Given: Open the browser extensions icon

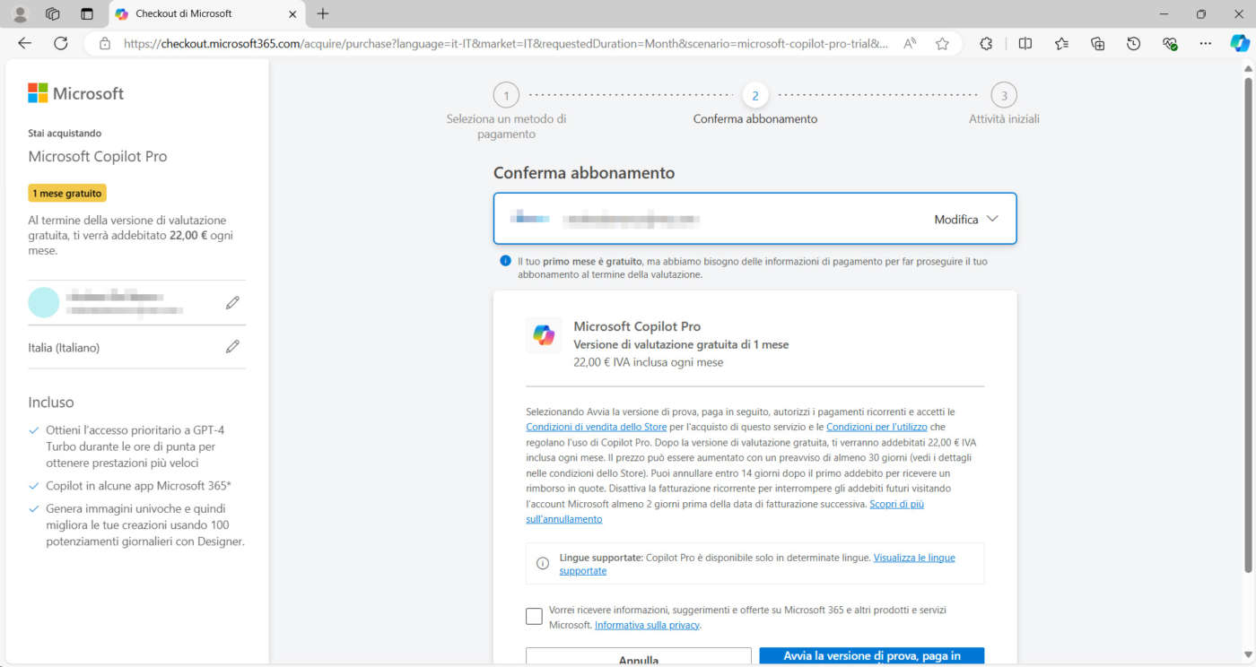Looking at the screenshot, I should click(x=986, y=43).
